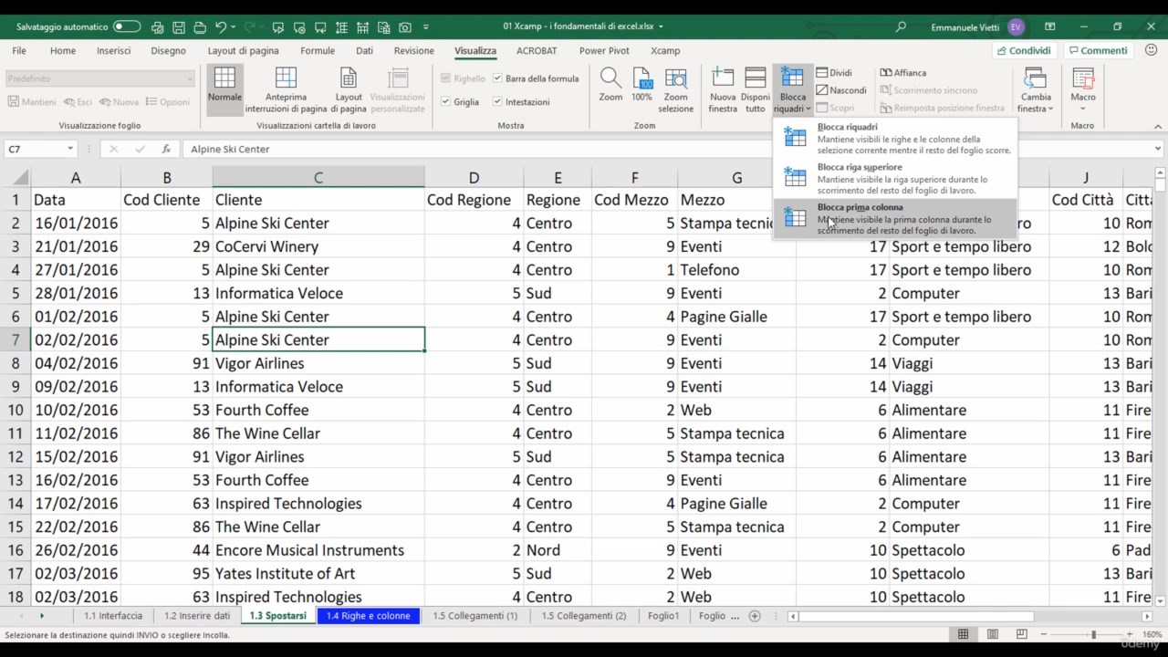Open Undo history dropdown arrow
The height and width of the screenshot is (657, 1168).
[x=234, y=27]
